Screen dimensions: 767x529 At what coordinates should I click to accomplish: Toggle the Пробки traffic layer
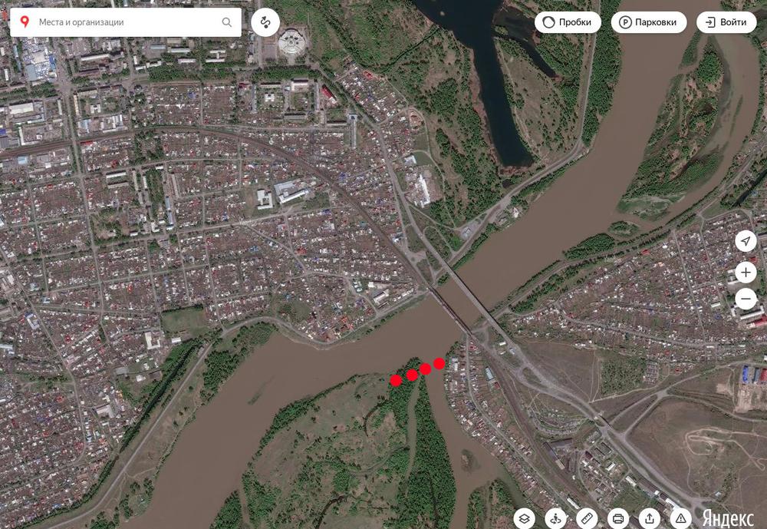click(x=568, y=22)
